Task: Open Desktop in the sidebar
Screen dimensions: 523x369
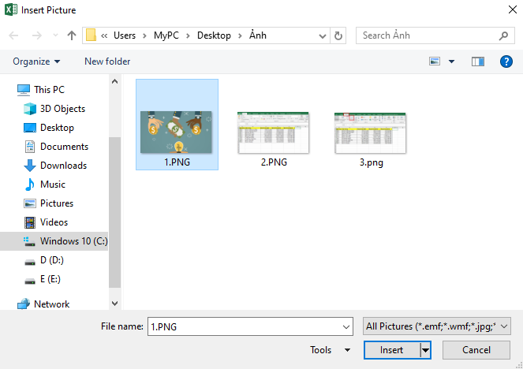Action: (x=49, y=128)
